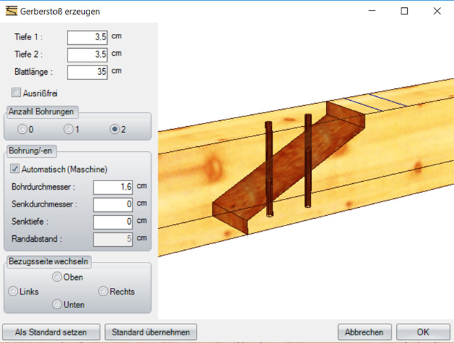Click the Senkdurchmesser input field

(x=113, y=205)
